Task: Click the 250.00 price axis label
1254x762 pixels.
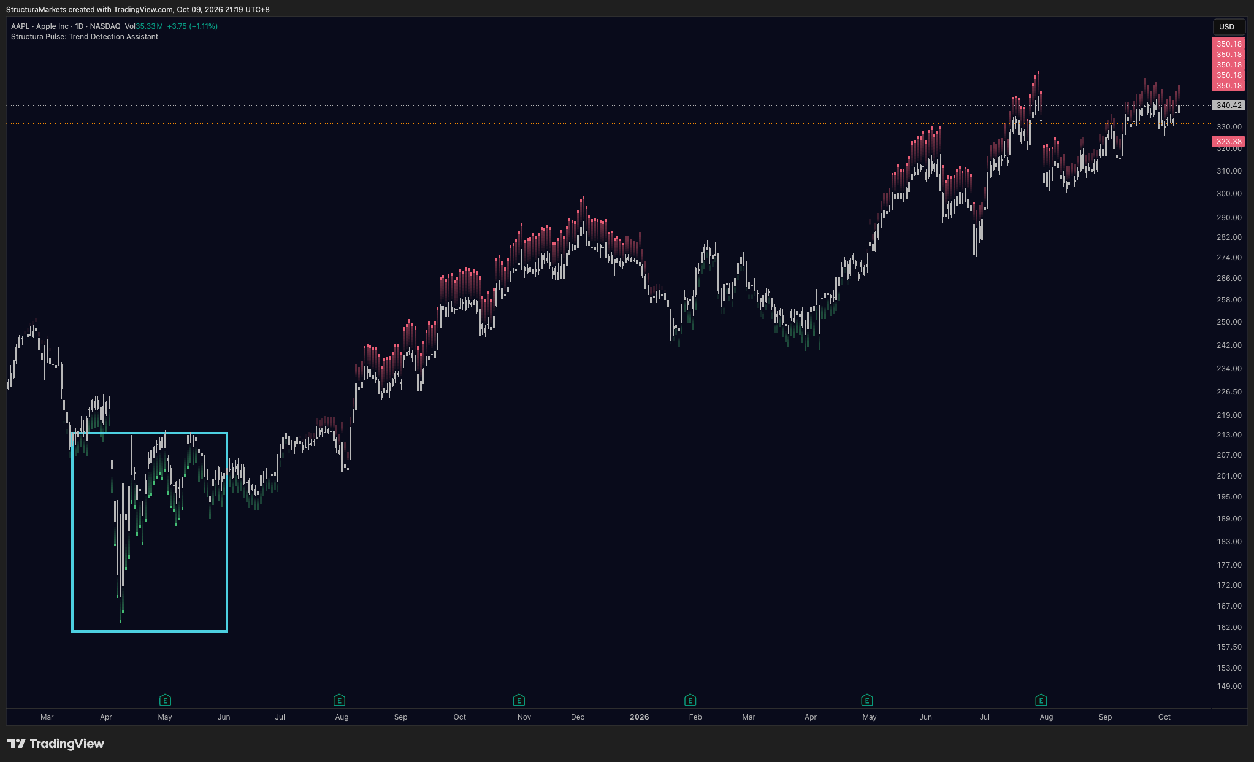Action: pos(1229,322)
